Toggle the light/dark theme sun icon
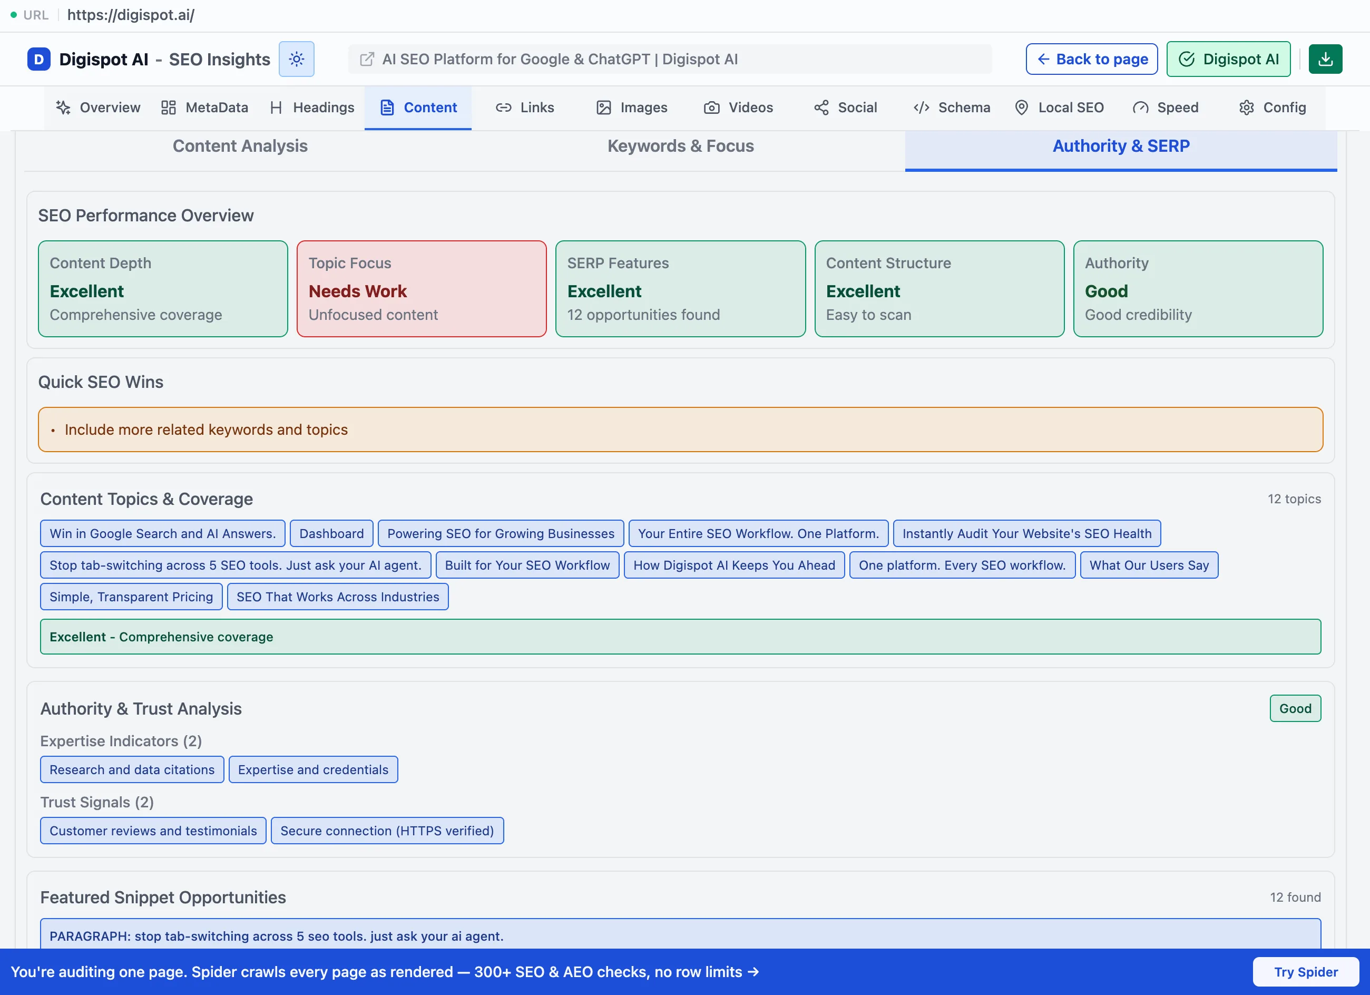 [x=297, y=59]
